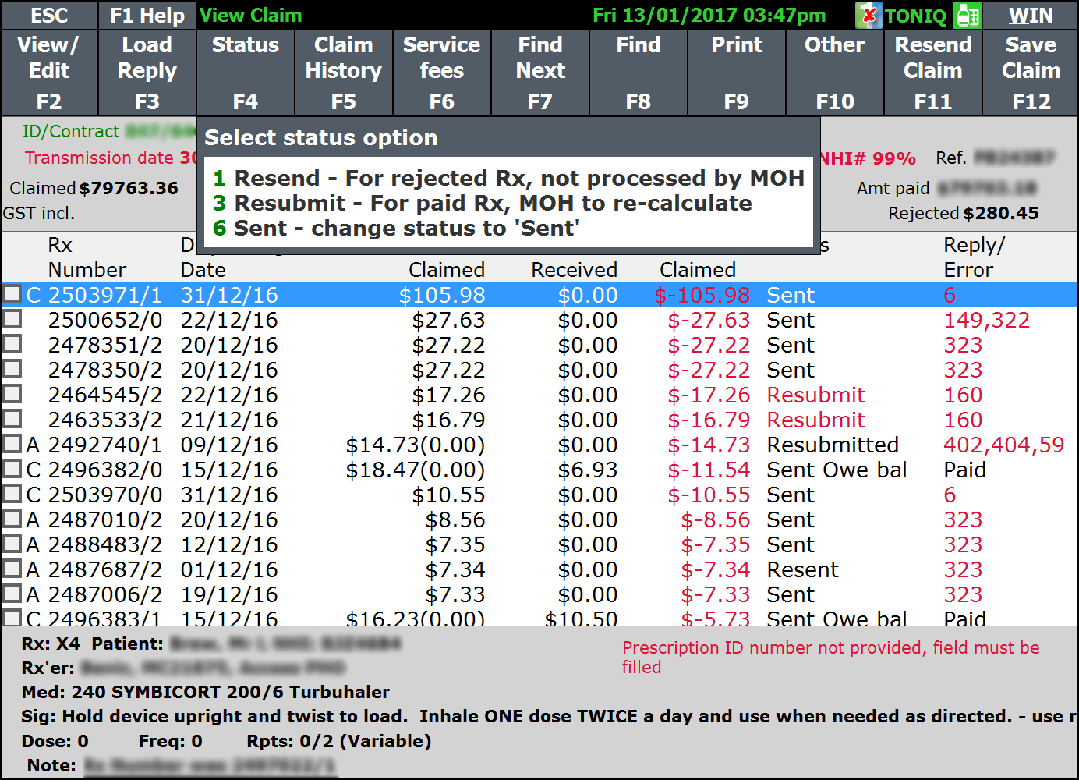Select the row for Rx 2496382/0

(468, 470)
